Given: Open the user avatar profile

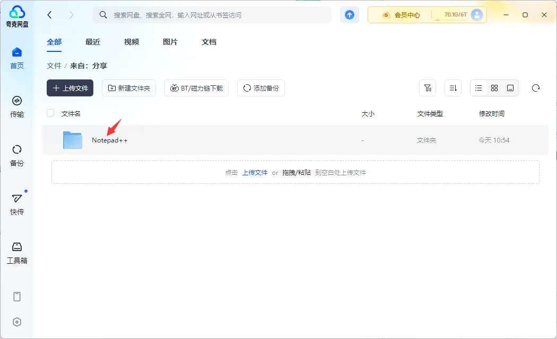Looking at the screenshot, I should [477, 14].
